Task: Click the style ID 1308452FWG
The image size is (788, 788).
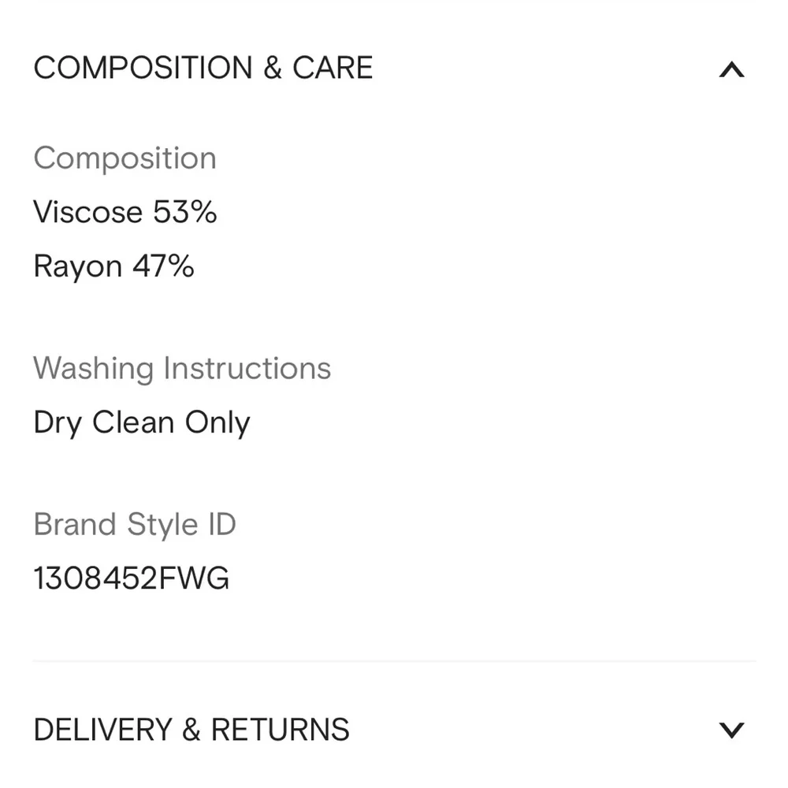Action: click(131, 578)
